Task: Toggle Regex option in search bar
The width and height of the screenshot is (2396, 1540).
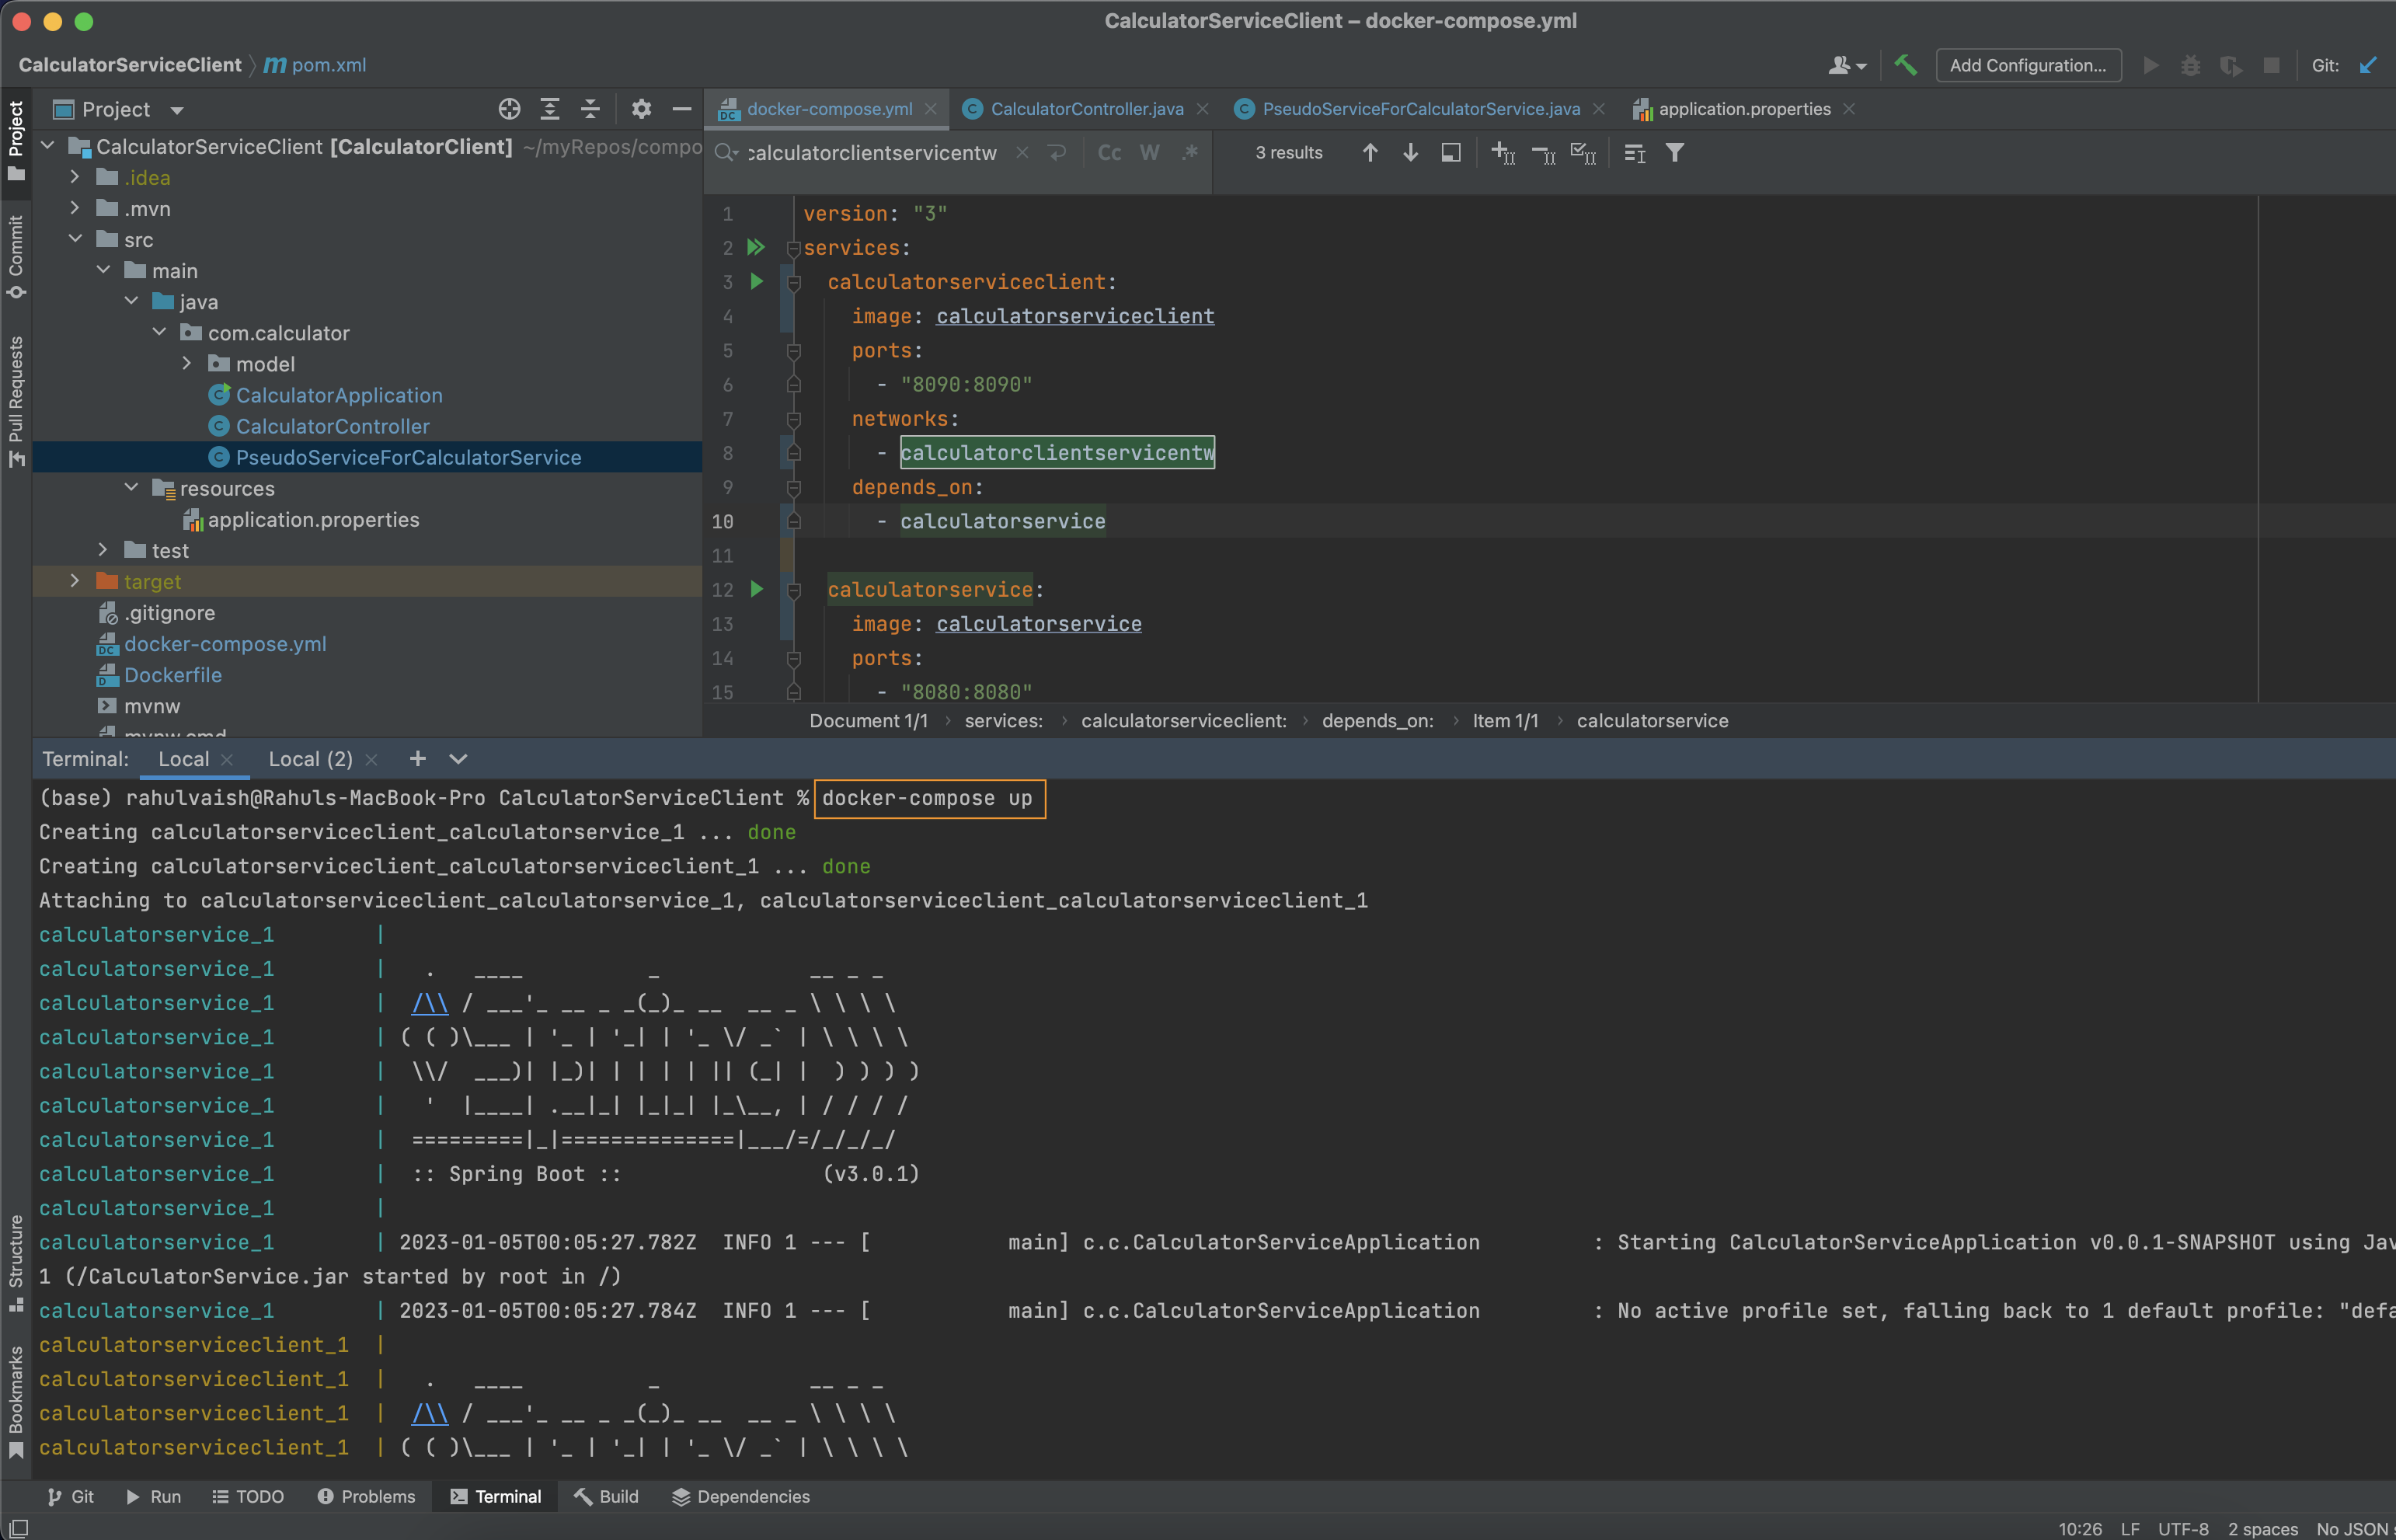Action: coord(1189,153)
